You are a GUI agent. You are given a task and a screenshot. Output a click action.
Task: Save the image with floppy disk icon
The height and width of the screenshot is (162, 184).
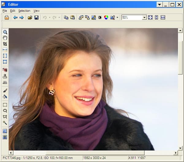click(36, 17)
